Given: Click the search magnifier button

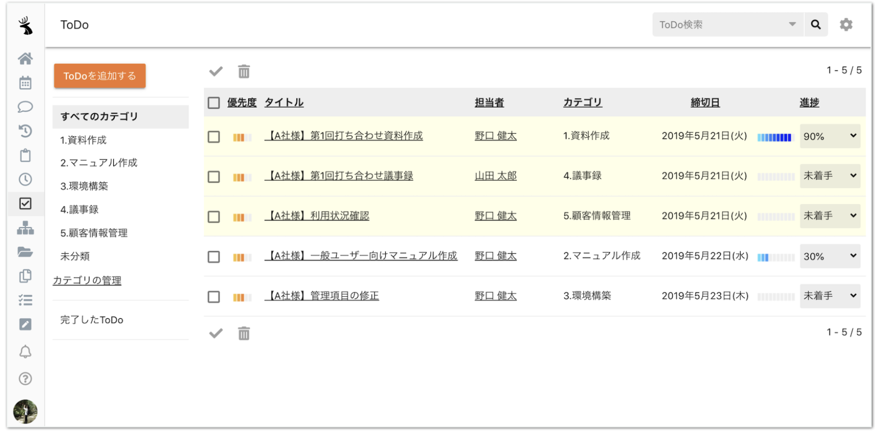Looking at the screenshot, I should [816, 24].
